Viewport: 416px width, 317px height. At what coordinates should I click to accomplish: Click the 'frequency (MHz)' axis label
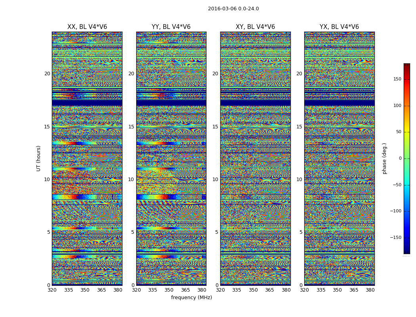point(191,297)
